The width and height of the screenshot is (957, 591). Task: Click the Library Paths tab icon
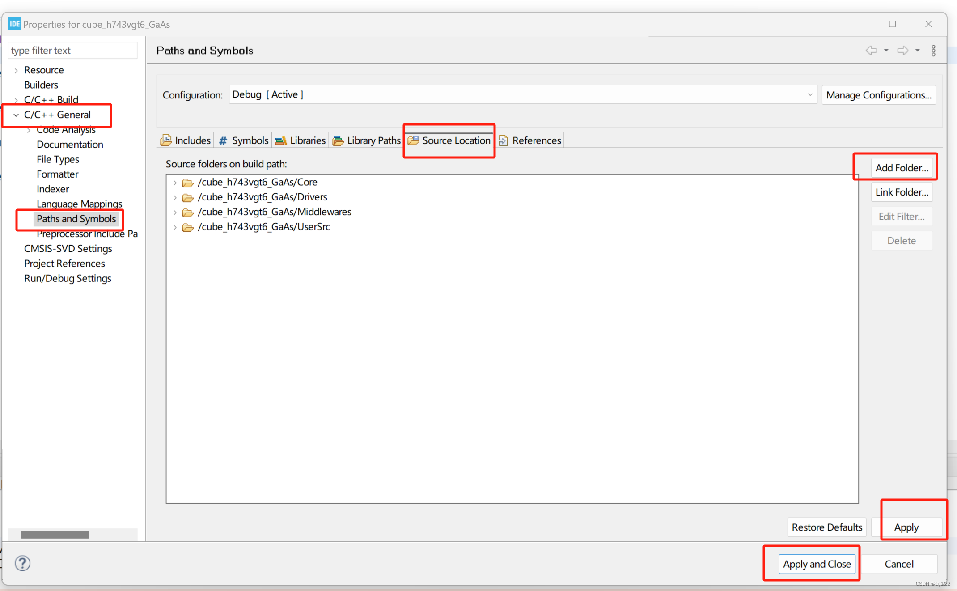click(x=338, y=140)
